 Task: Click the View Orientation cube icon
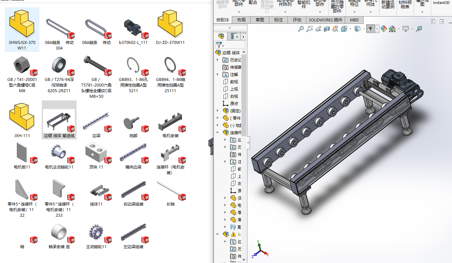point(344,29)
